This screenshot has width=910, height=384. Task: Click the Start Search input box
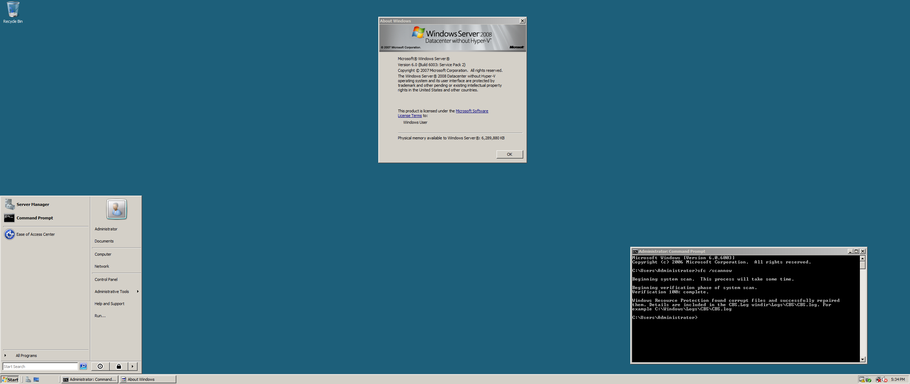point(40,366)
